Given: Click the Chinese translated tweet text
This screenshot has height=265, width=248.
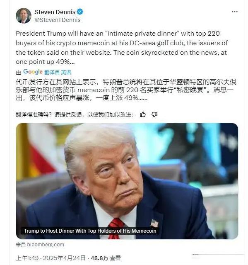Looking at the screenshot, I should [126, 90].
